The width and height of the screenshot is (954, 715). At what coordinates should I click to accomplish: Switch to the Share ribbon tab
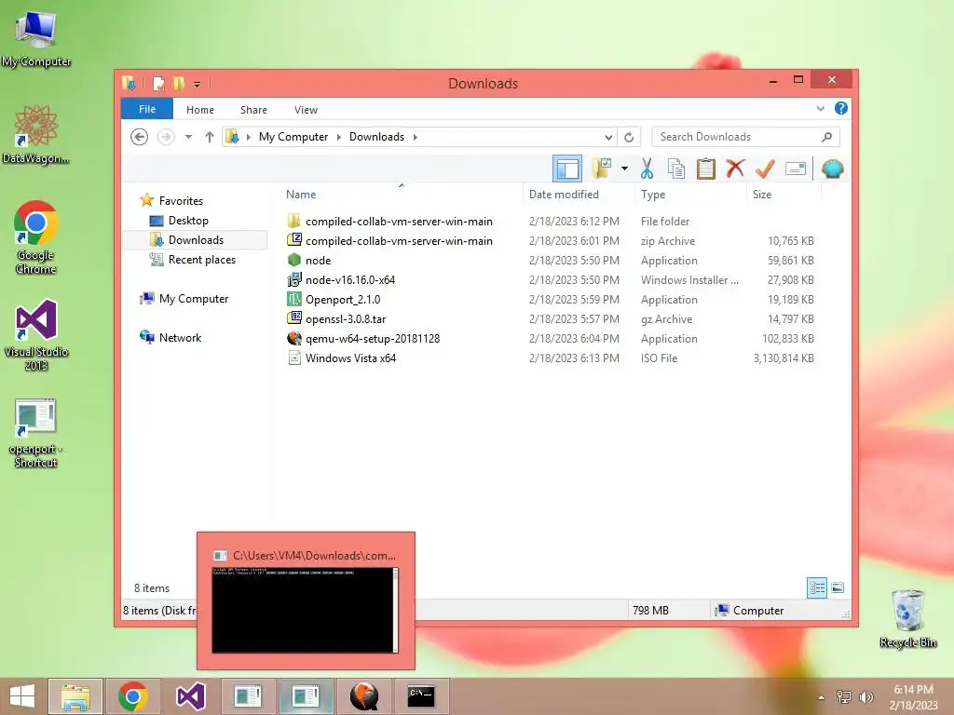pos(253,110)
